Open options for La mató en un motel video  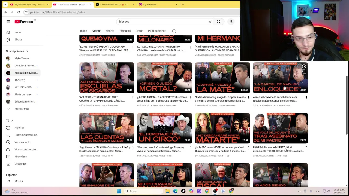[x=248, y=148]
